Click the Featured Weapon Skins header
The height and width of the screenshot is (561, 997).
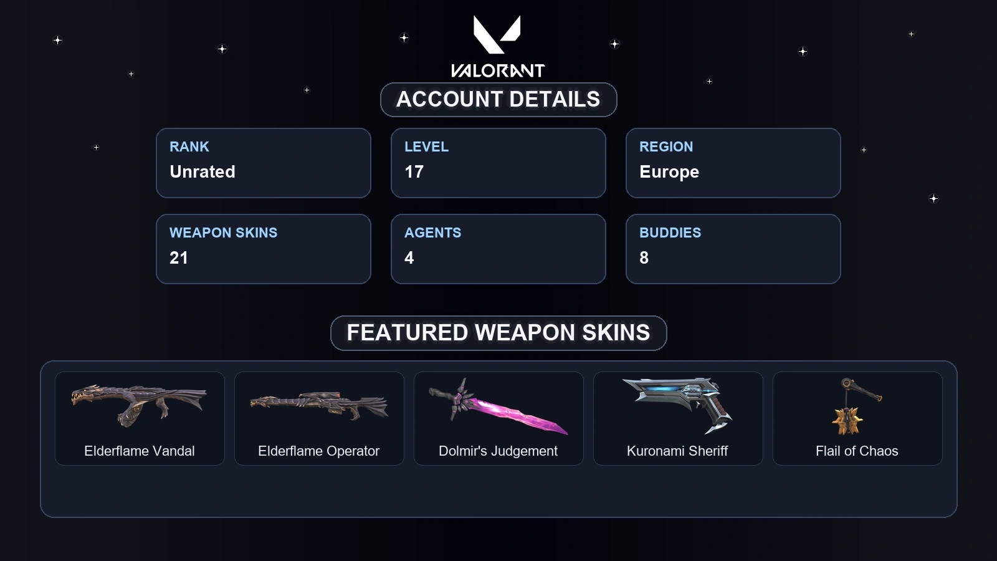click(499, 333)
